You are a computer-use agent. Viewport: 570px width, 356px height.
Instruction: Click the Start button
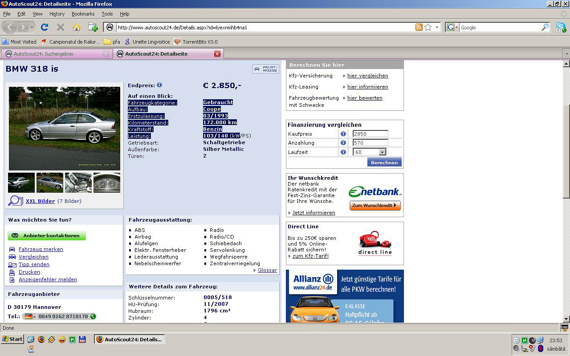tap(12, 339)
